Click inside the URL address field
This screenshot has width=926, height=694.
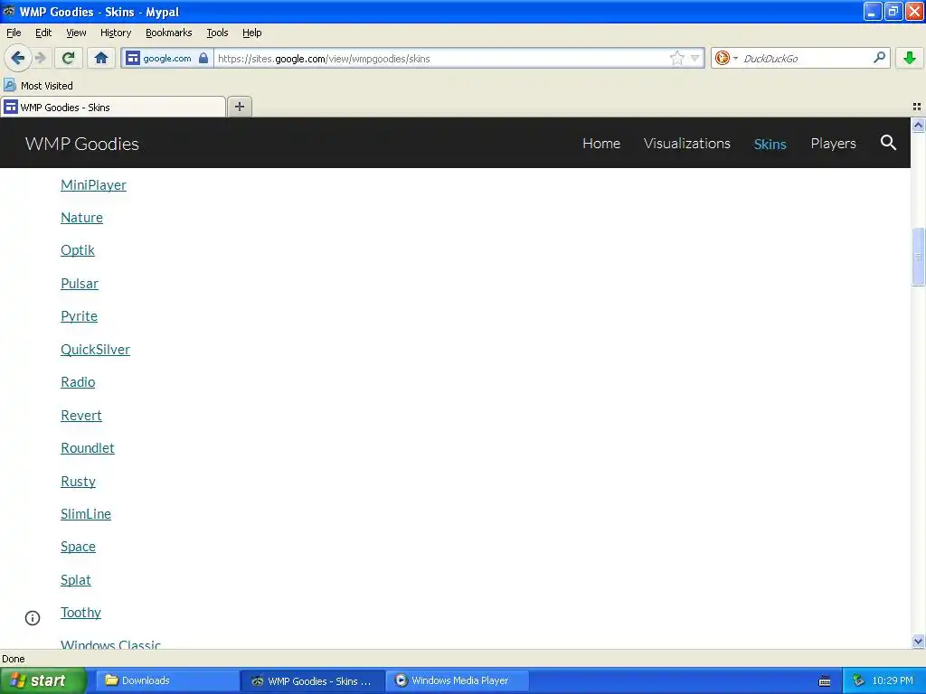pos(440,58)
